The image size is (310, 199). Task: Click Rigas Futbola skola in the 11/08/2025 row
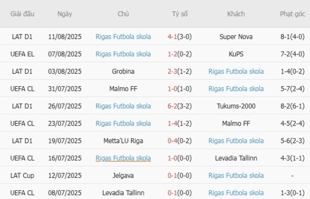coord(123,37)
